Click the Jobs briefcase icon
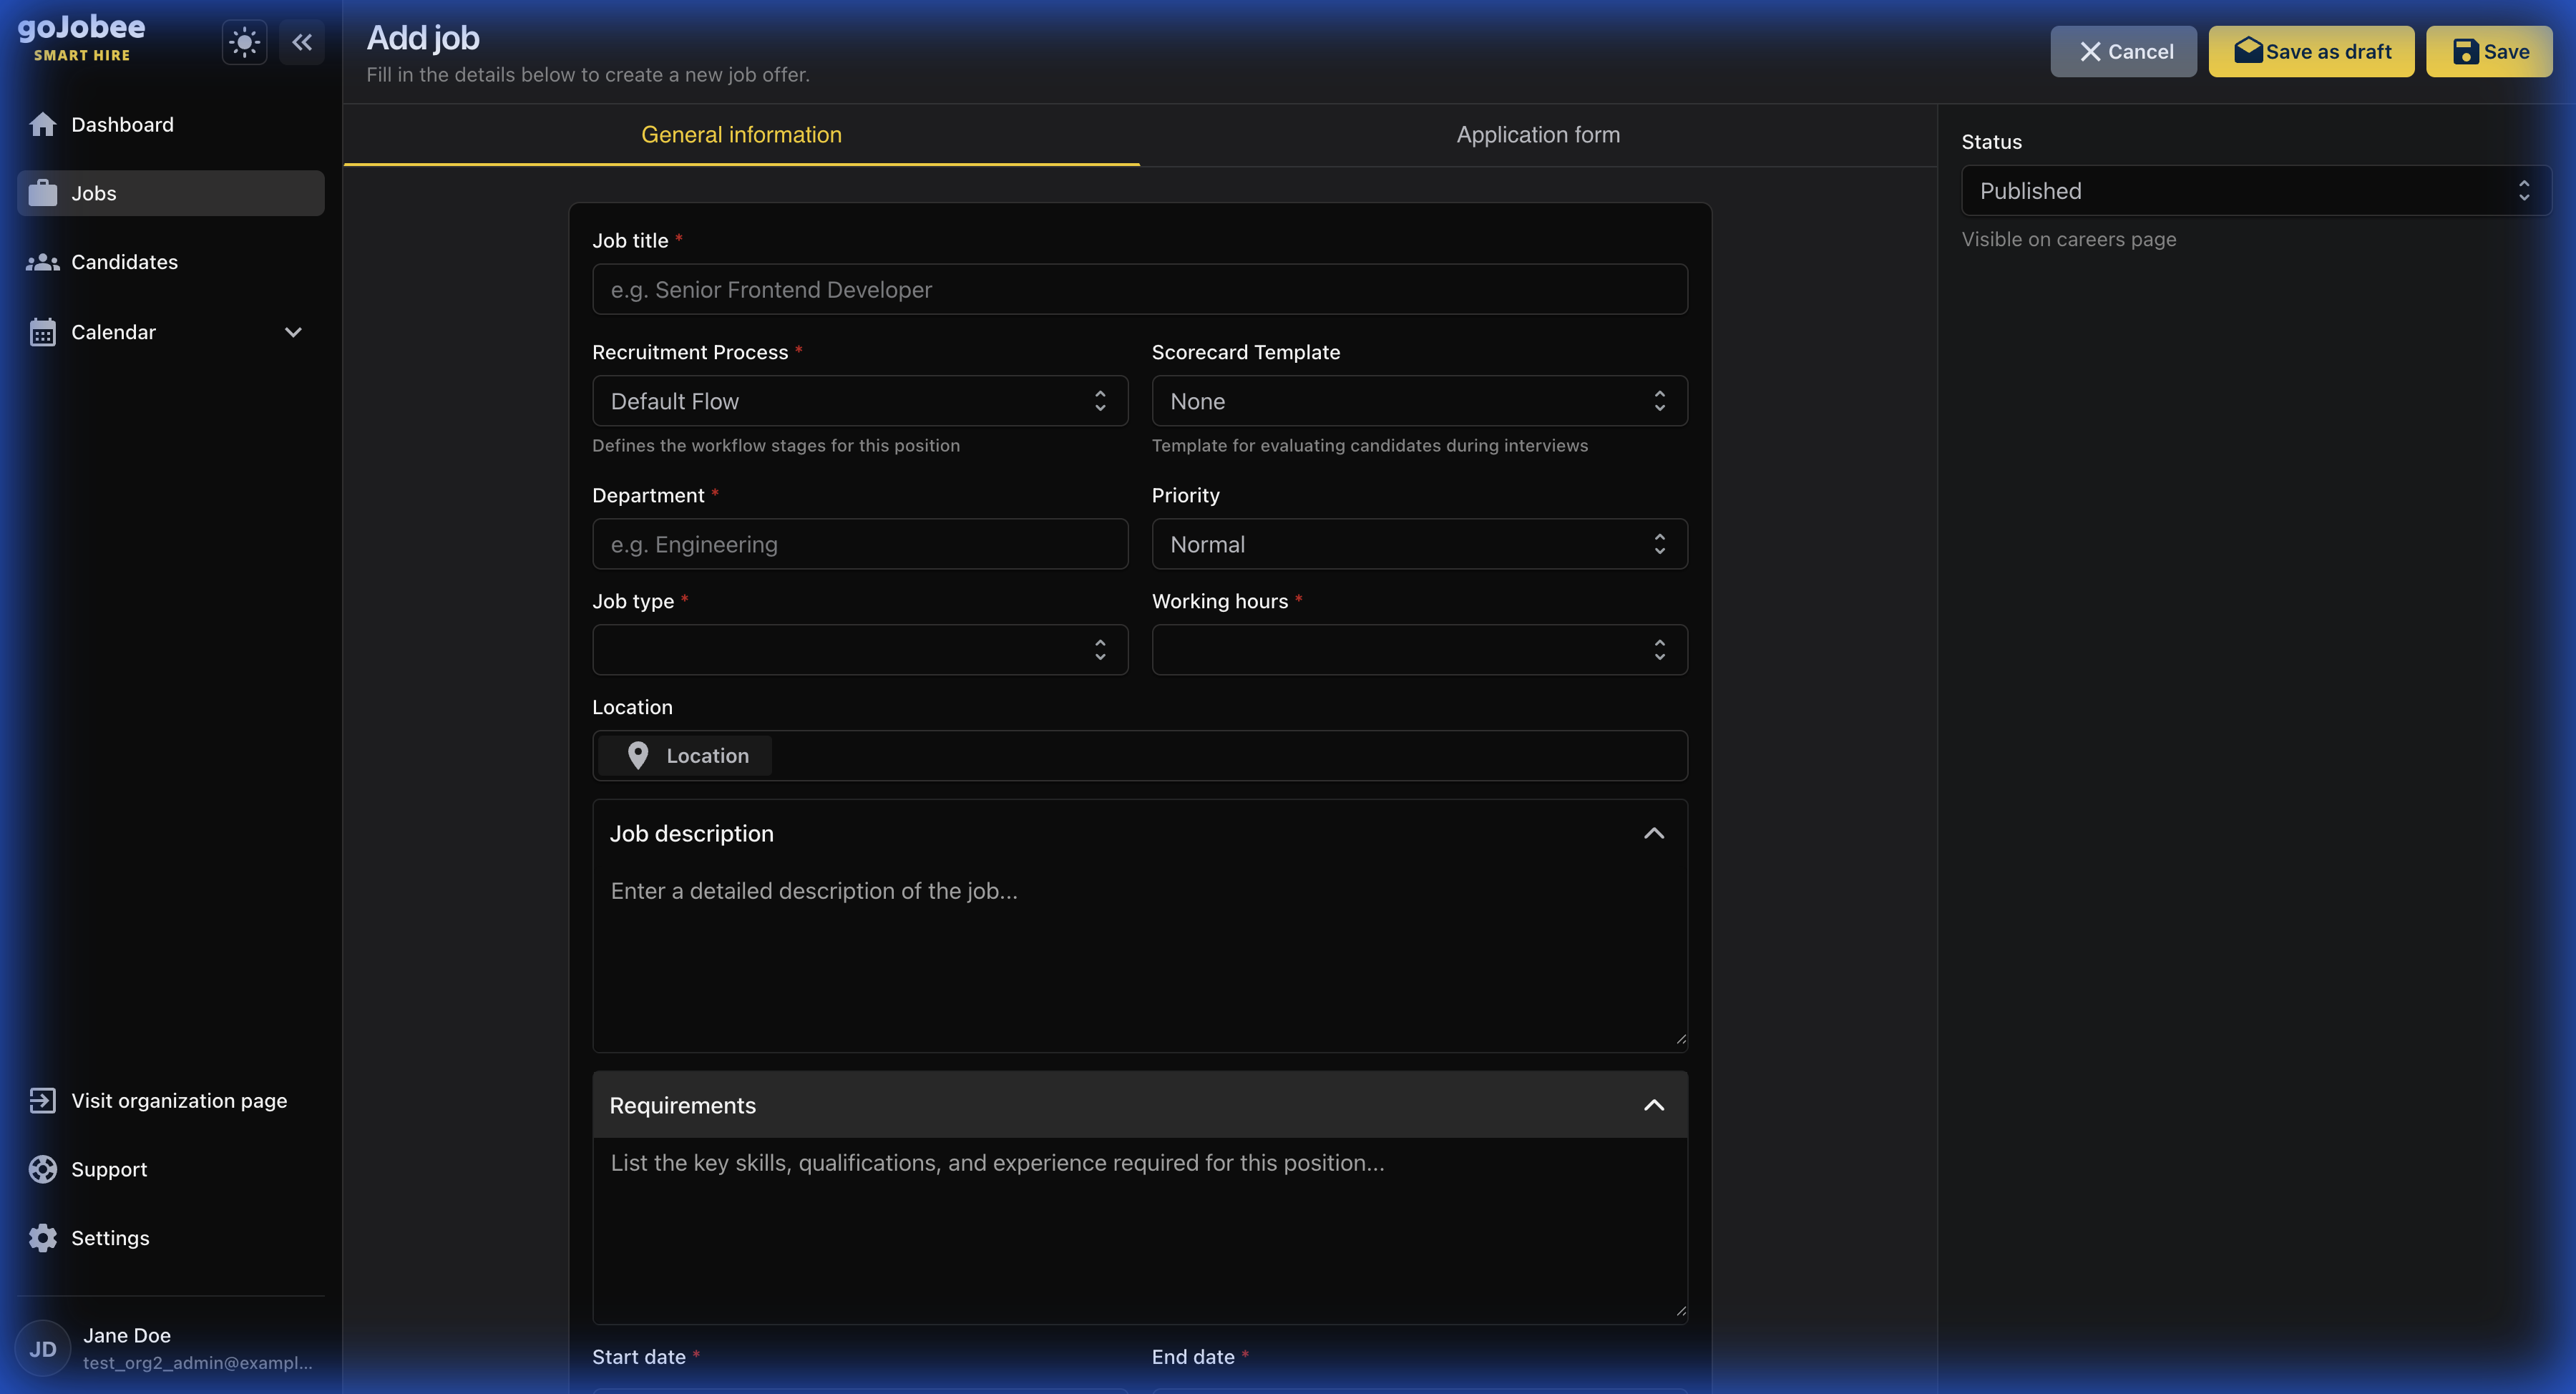Viewport: 2576px width, 1394px height. (43, 193)
